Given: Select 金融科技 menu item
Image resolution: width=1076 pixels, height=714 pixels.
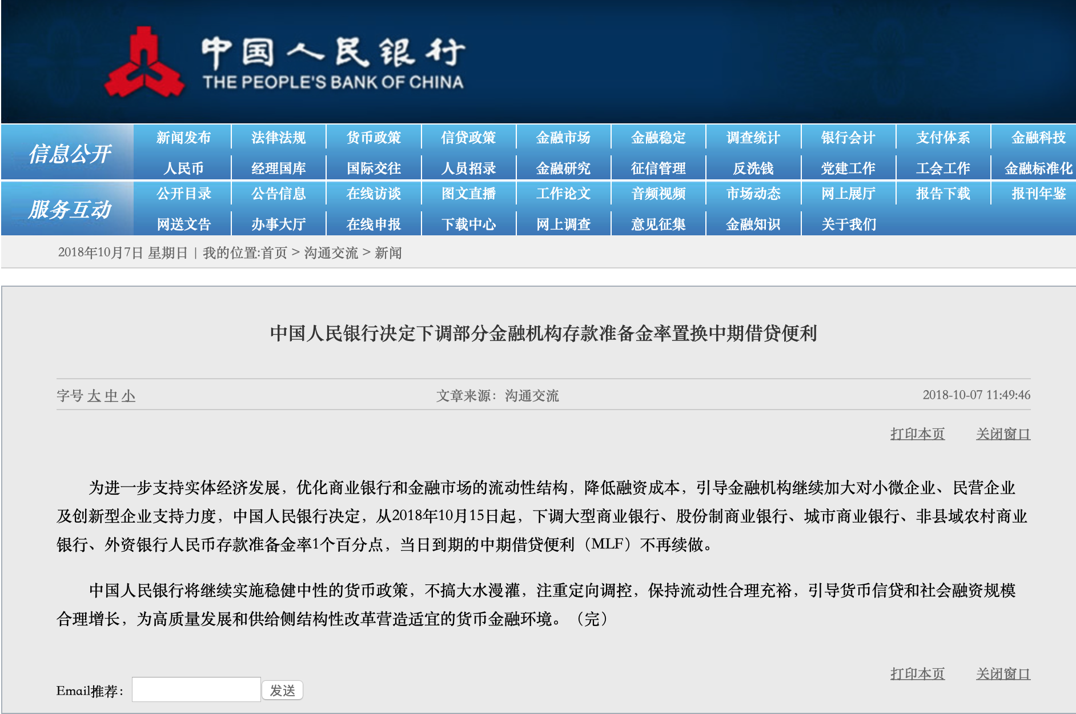Looking at the screenshot, I should tap(1038, 138).
